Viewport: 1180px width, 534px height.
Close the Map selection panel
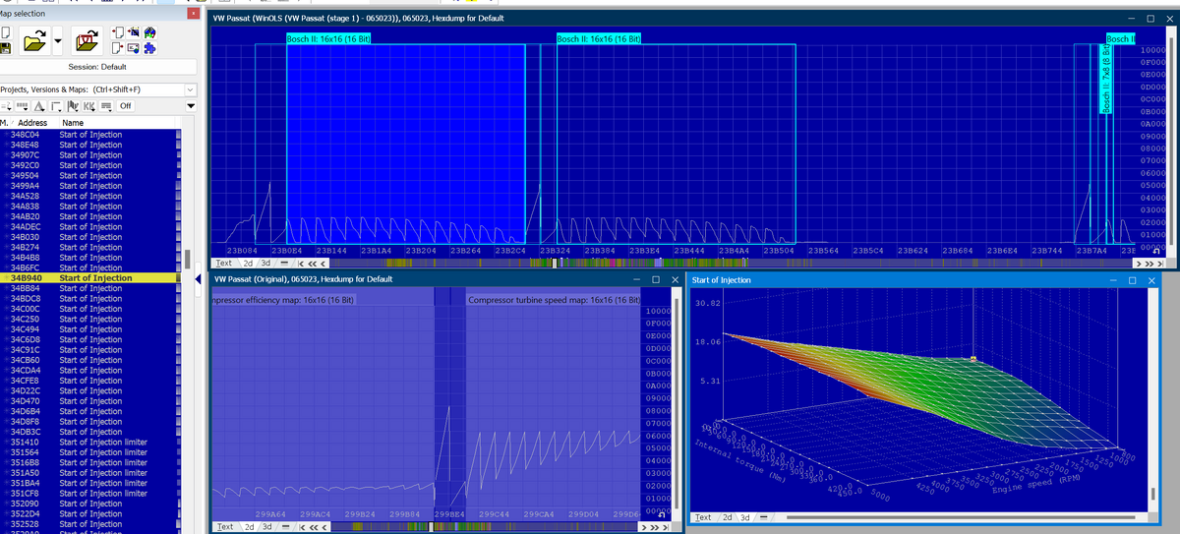(x=192, y=12)
